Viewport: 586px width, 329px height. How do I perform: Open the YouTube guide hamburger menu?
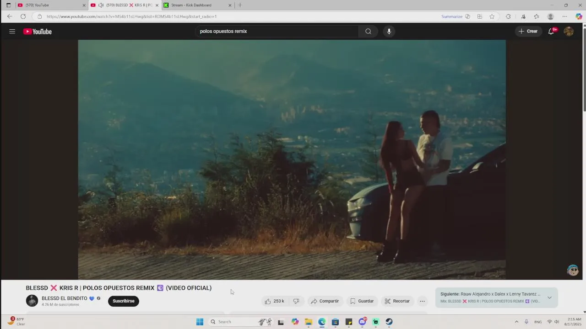tap(12, 32)
